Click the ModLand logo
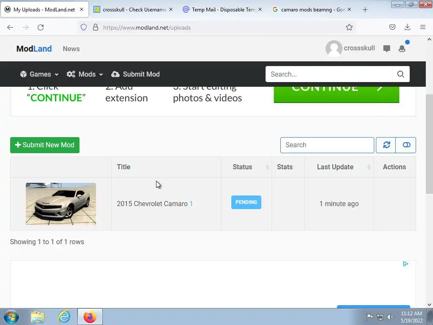 [x=34, y=49]
